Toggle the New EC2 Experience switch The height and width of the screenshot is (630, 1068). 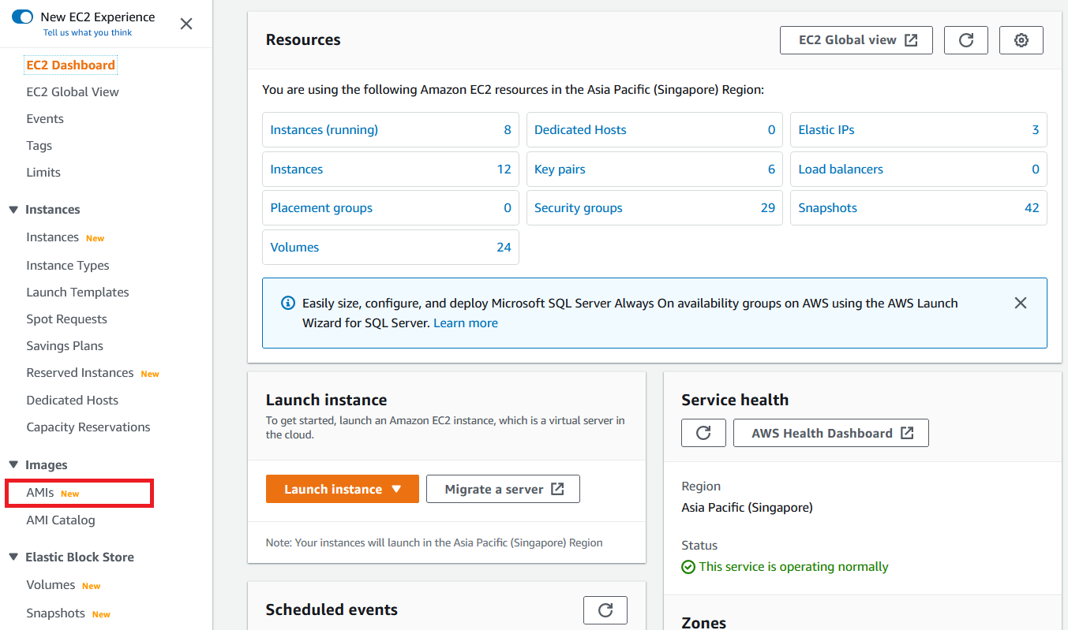[22, 17]
